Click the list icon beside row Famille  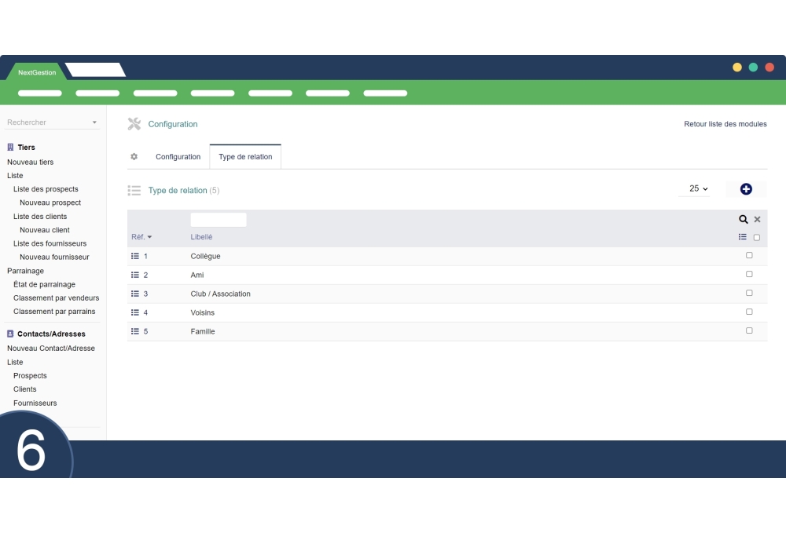tap(135, 331)
